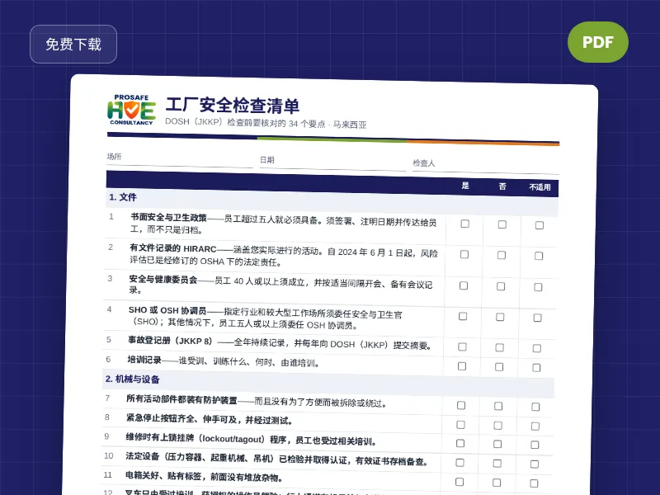The height and width of the screenshot is (495, 660).
Task: Check 不适用 for row 11 电箱关好
Action: pos(534,483)
